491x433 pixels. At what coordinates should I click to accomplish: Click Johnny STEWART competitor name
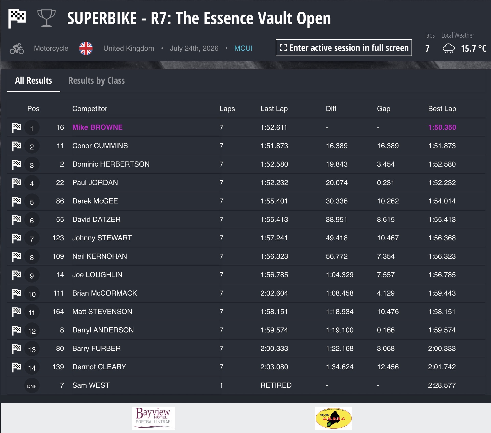pyautogui.click(x=102, y=238)
